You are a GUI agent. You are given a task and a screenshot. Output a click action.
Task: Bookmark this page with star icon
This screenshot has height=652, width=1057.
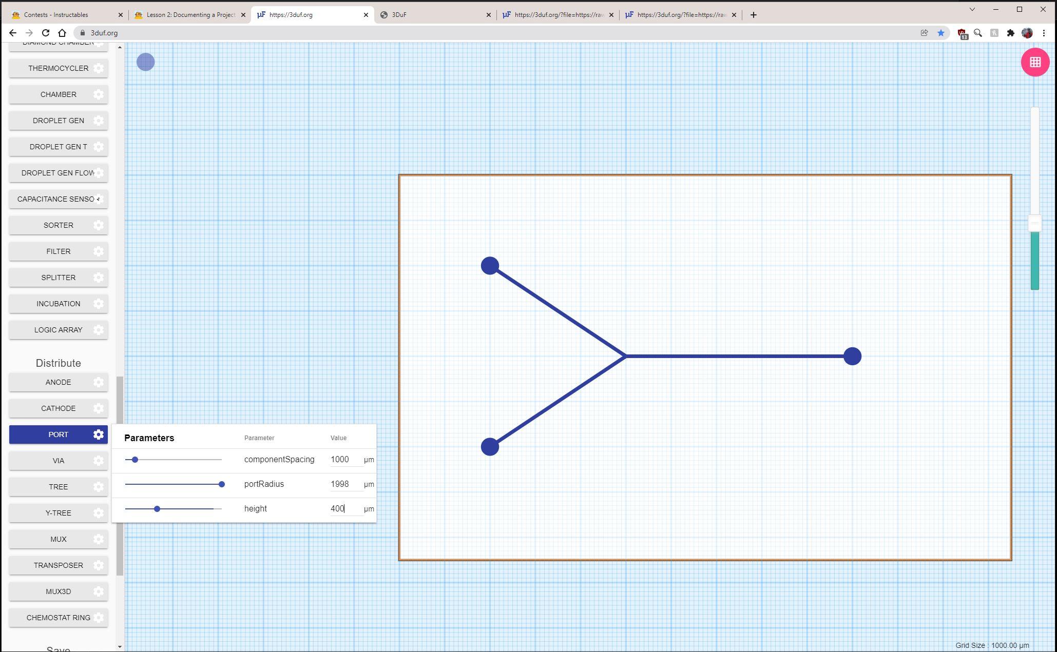(940, 33)
